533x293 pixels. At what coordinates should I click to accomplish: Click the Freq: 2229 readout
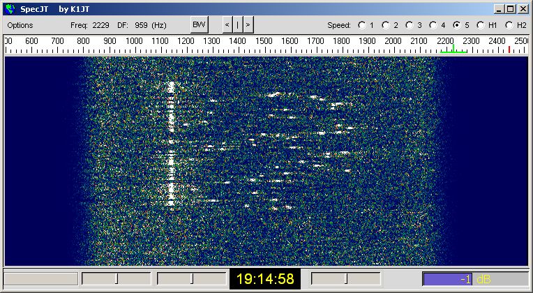90,25
